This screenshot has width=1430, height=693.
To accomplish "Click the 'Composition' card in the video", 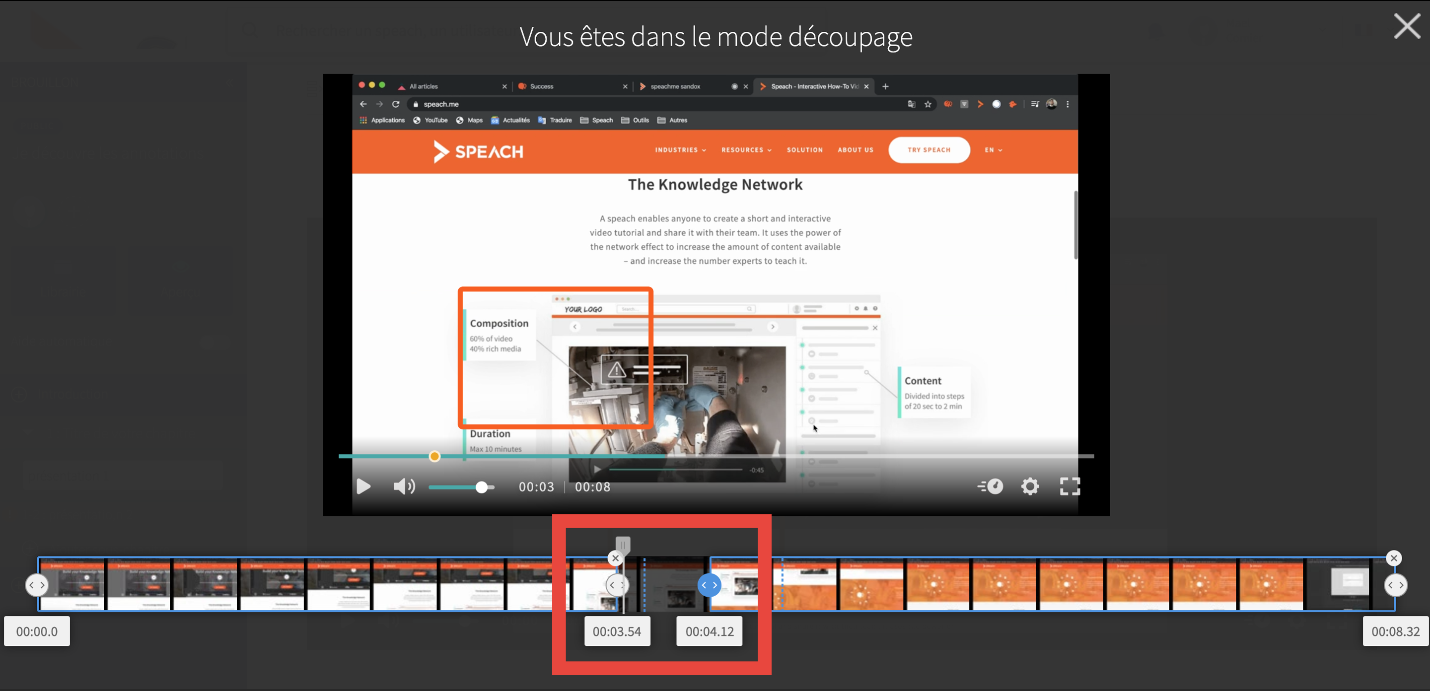I will tap(500, 335).
